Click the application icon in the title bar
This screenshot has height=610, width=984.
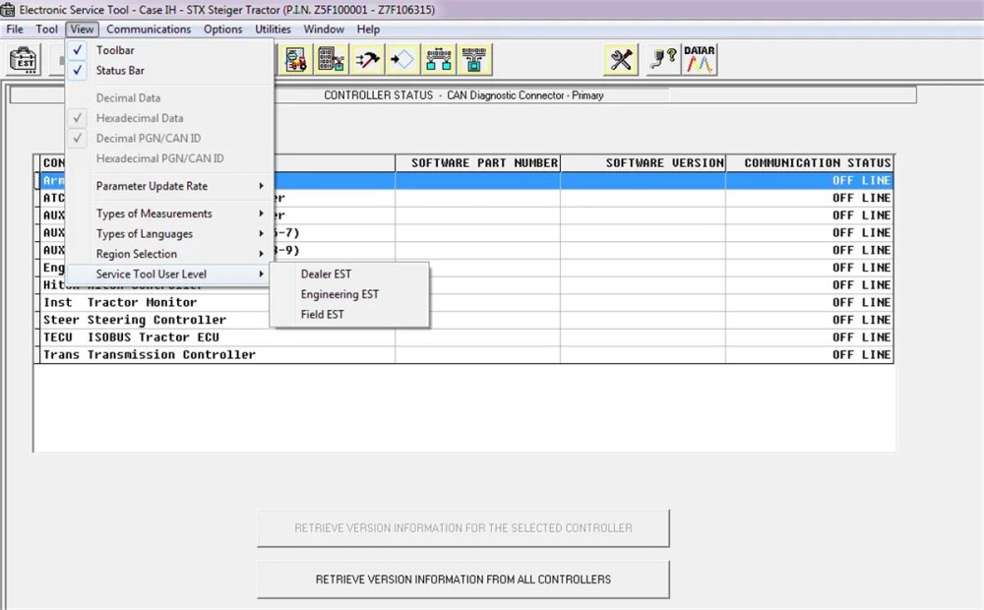[8, 10]
